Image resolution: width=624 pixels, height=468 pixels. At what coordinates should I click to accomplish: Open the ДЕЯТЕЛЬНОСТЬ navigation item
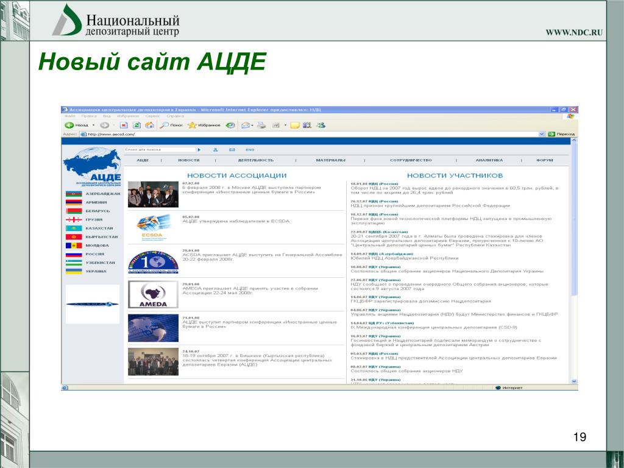point(256,160)
